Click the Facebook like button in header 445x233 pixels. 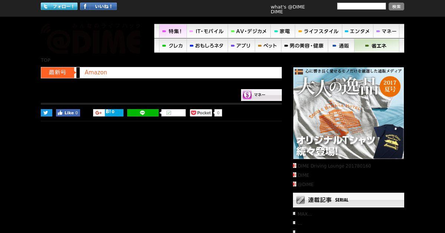[x=98, y=6]
